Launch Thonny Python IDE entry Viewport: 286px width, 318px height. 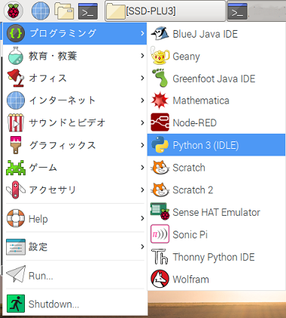[x=216, y=257]
